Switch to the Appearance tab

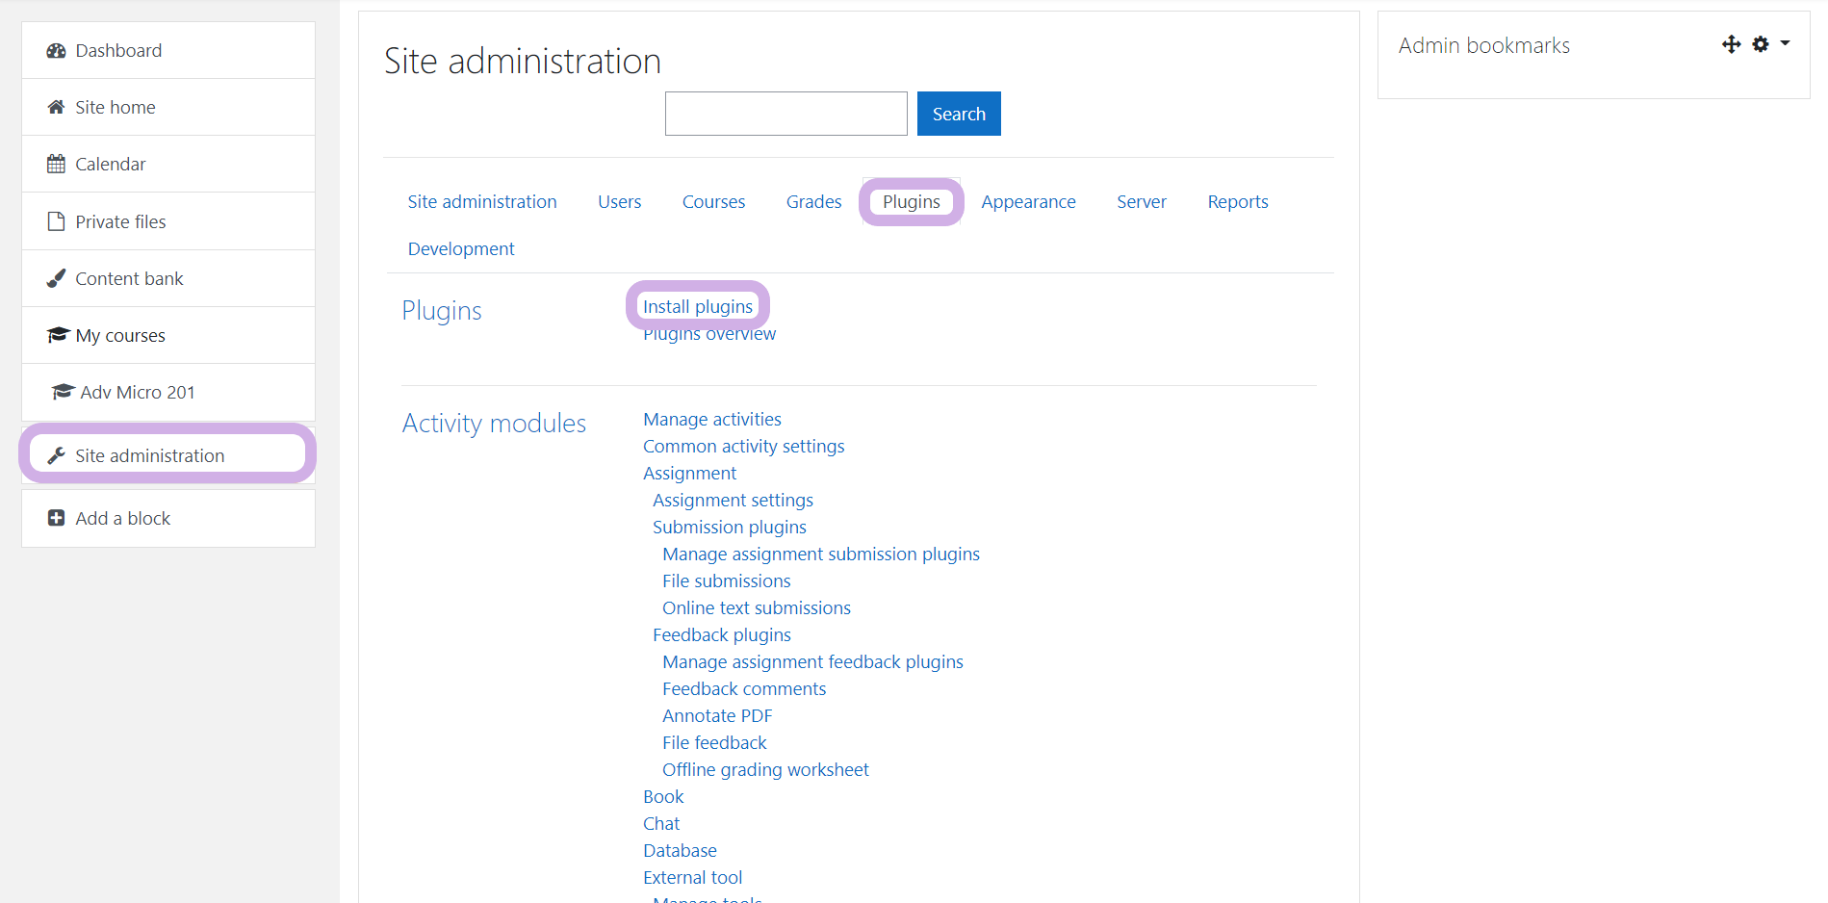pos(1028,202)
